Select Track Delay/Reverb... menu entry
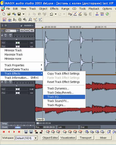 (64, 93)
